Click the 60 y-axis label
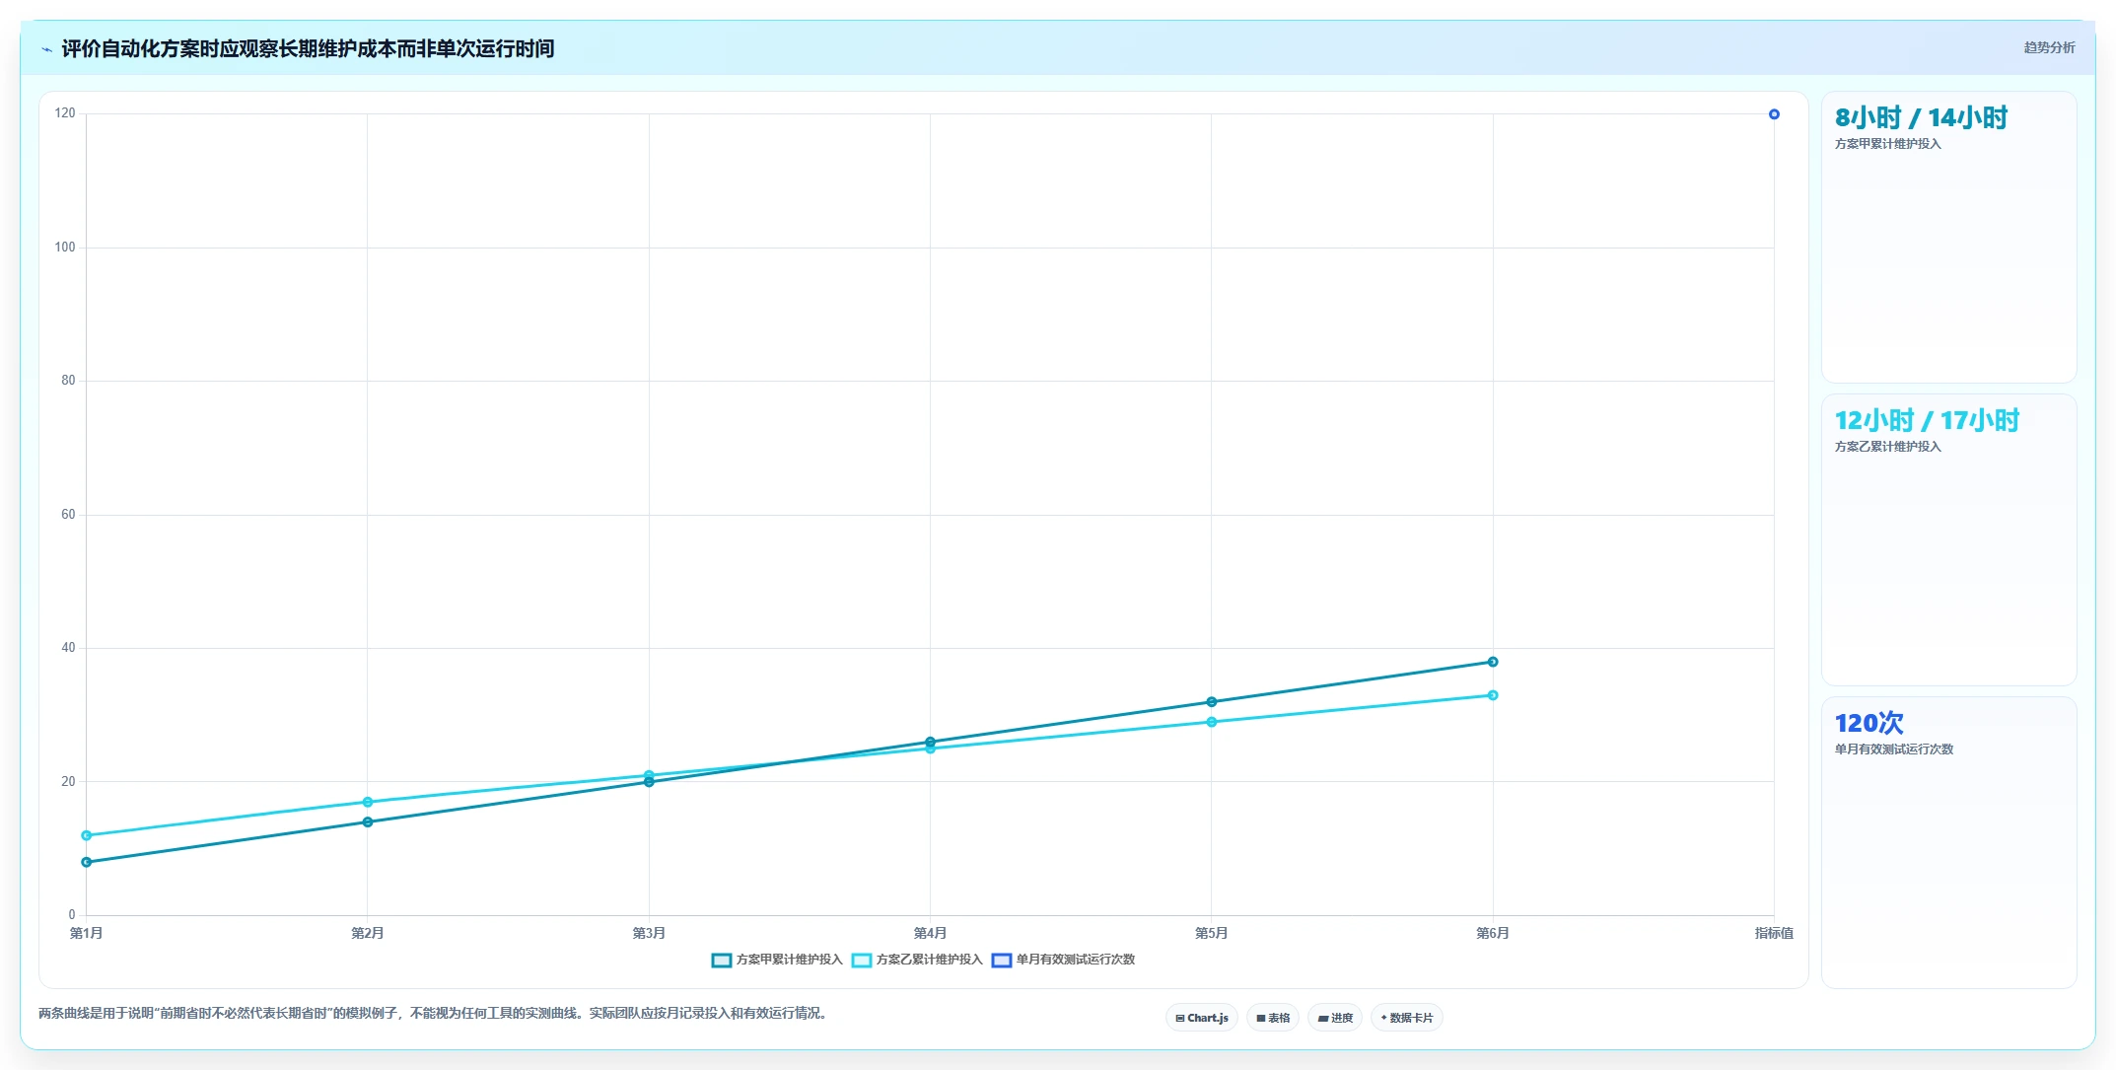2116x1070 pixels. (x=68, y=515)
